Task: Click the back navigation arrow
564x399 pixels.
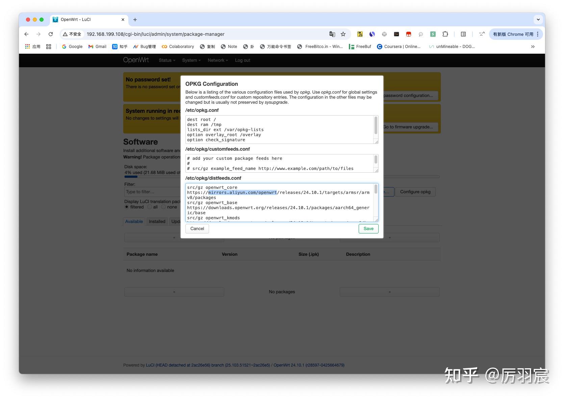Action: click(x=26, y=34)
